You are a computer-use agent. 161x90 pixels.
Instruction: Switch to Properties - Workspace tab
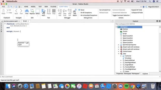click(x=128, y=73)
